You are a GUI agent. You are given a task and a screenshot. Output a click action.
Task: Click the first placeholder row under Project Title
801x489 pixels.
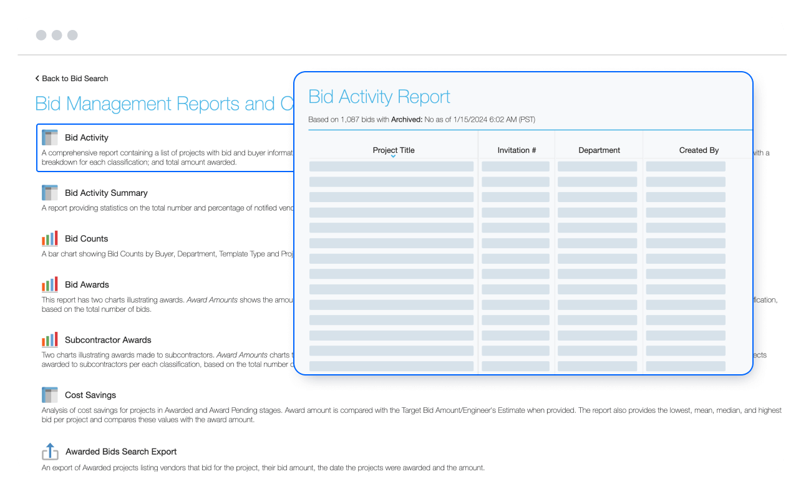click(391, 166)
